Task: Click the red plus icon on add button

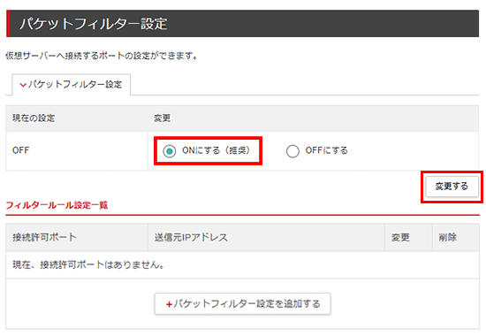Action: point(169,304)
